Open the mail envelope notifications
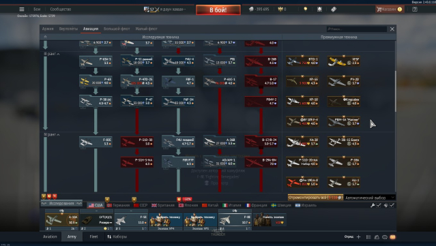This screenshot has height=246, width=436. pos(392,237)
